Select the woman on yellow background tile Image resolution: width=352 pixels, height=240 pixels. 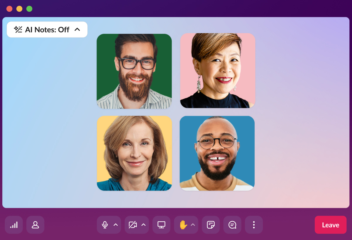(134, 153)
